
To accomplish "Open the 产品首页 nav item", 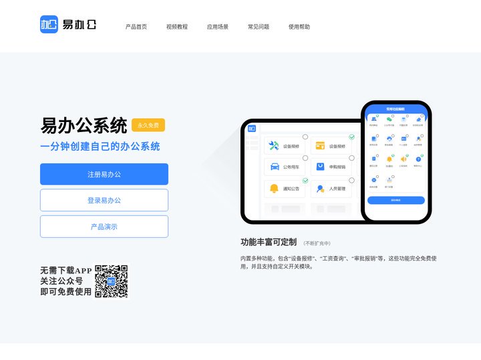I will click(136, 27).
